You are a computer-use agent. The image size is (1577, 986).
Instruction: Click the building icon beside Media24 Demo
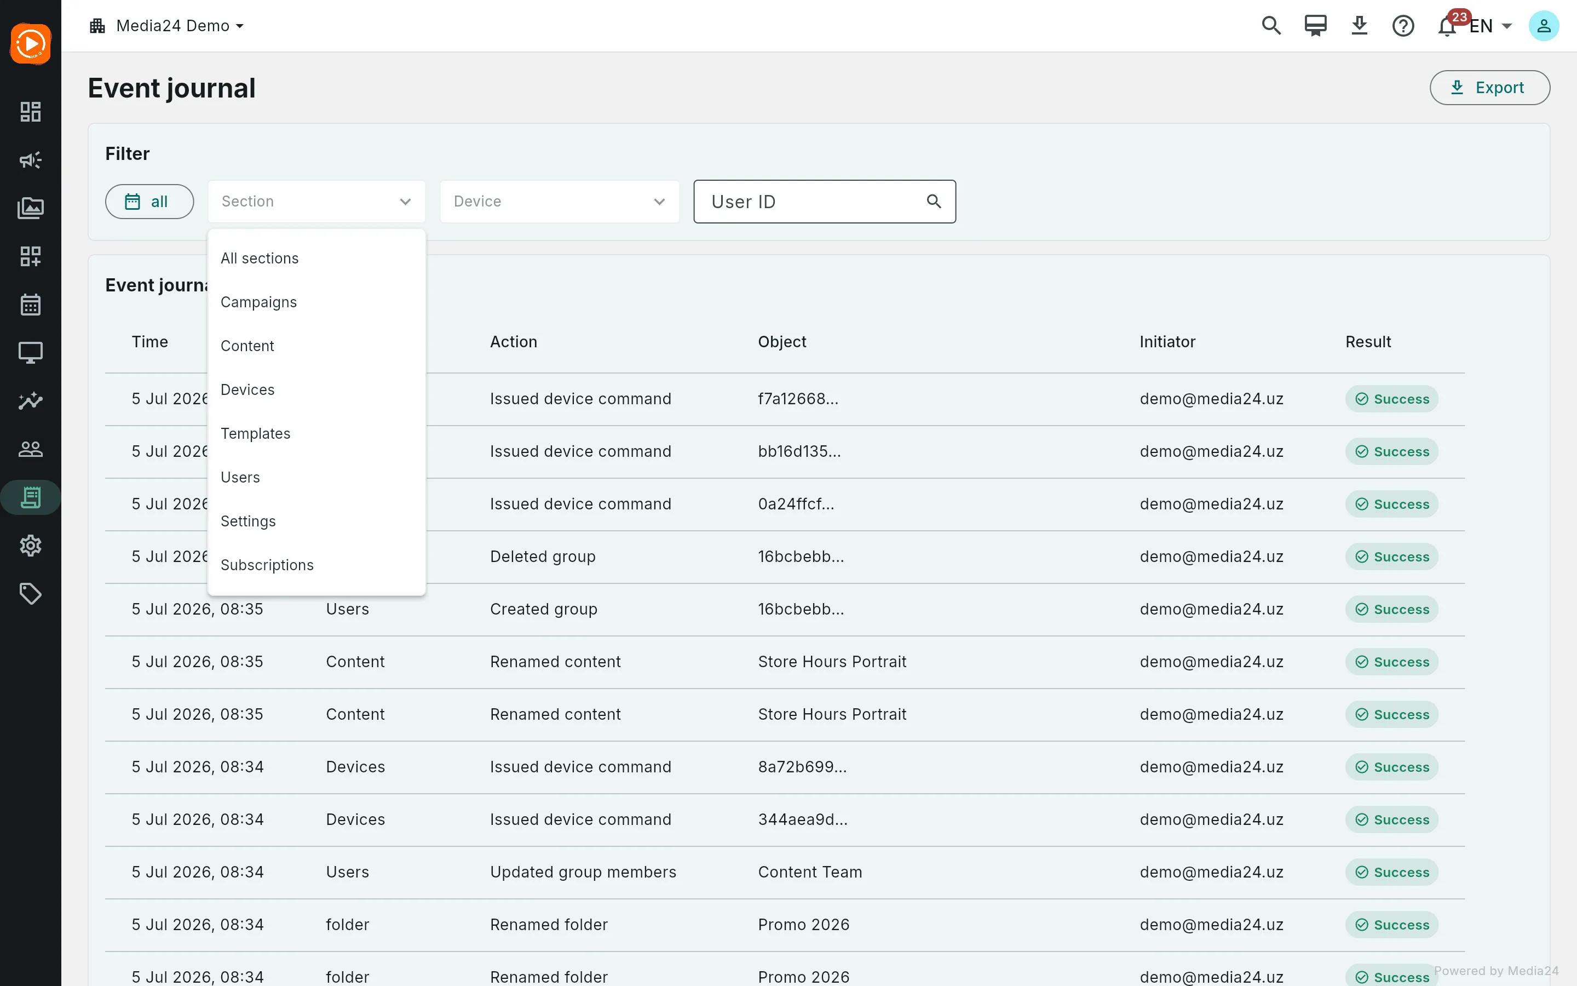pyautogui.click(x=98, y=25)
